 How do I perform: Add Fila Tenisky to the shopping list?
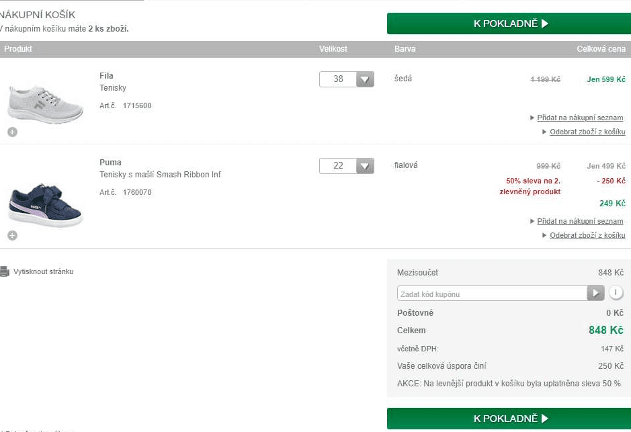click(580, 118)
